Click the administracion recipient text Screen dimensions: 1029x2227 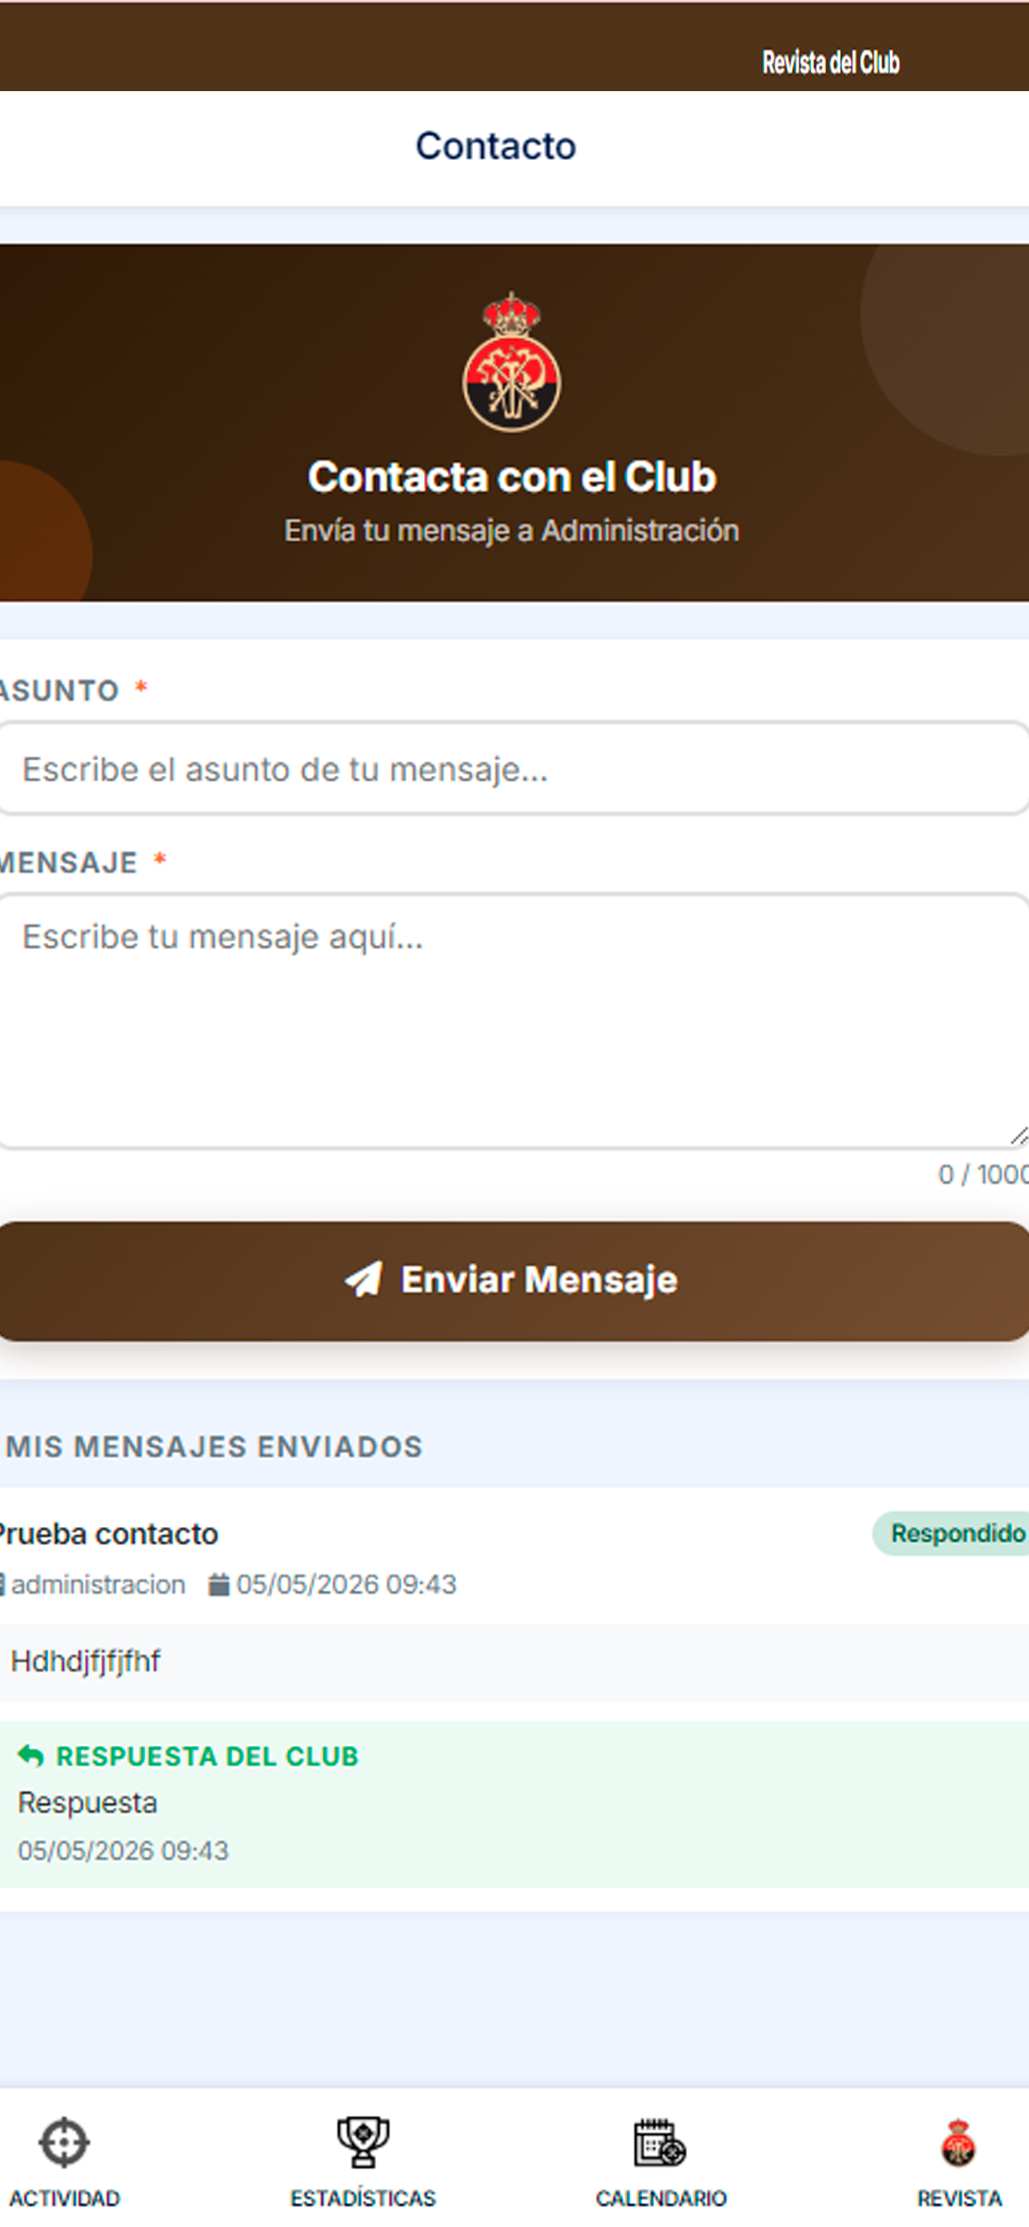pyautogui.click(x=98, y=1585)
